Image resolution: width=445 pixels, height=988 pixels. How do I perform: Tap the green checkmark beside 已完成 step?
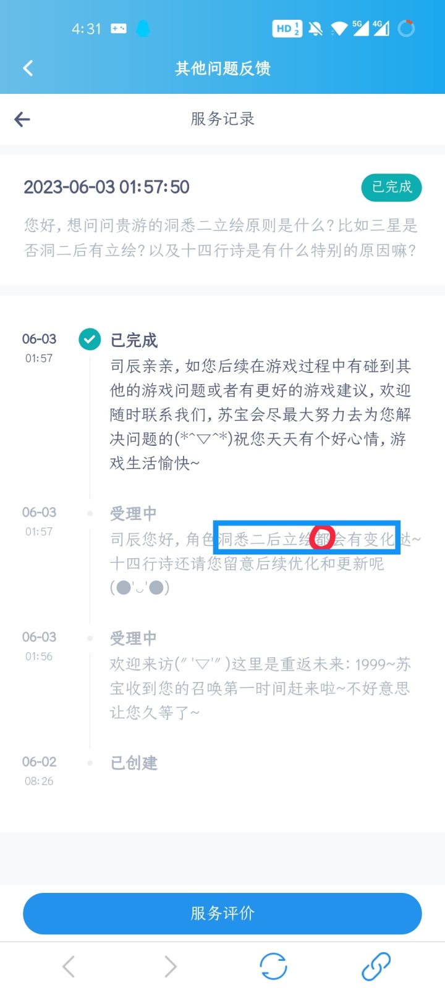[x=90, y=339]
